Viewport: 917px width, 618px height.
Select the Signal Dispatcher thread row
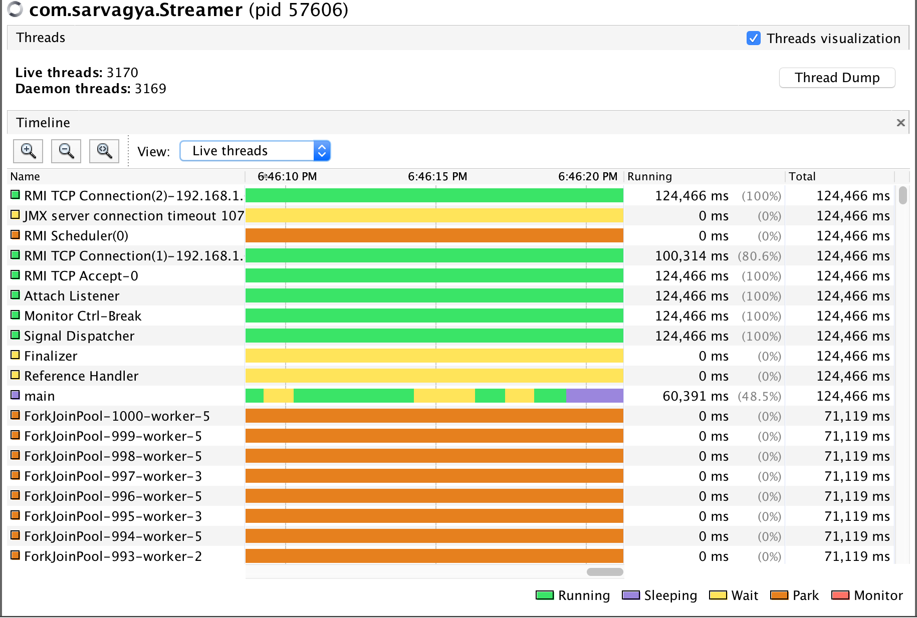79,336
